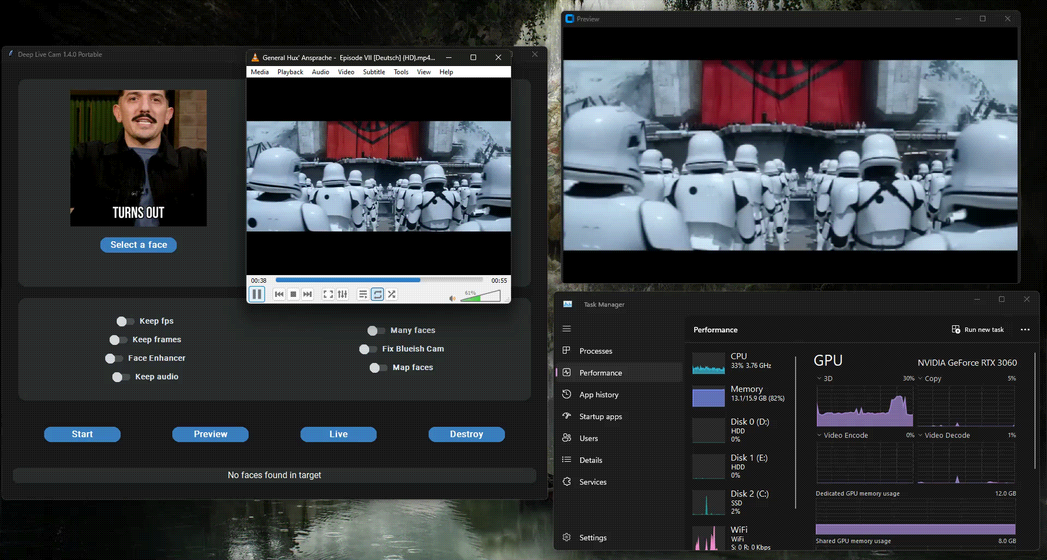
Task: Open Task Manager hamburger navigation menu
Action: point(567,329)
